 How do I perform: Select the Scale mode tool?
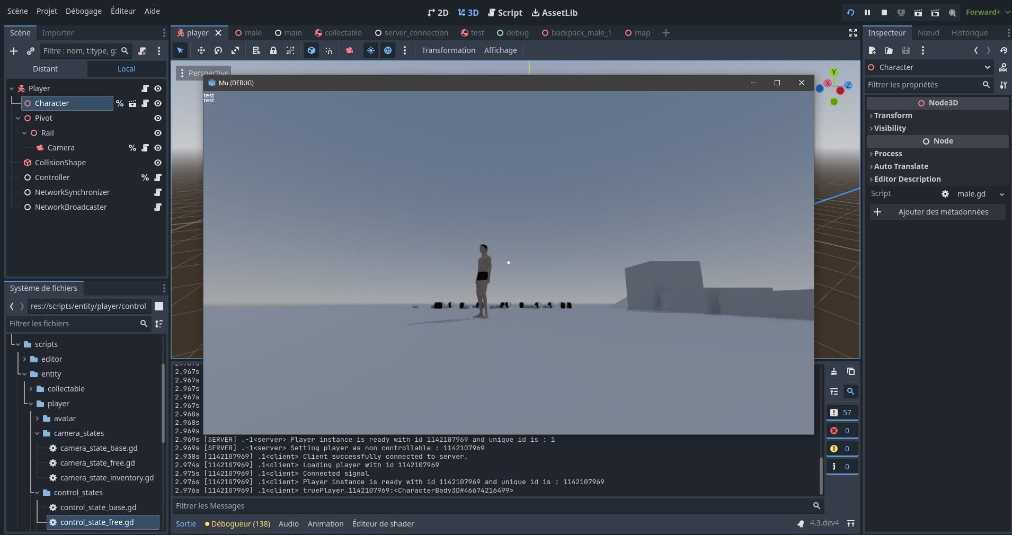pos(235,50)
